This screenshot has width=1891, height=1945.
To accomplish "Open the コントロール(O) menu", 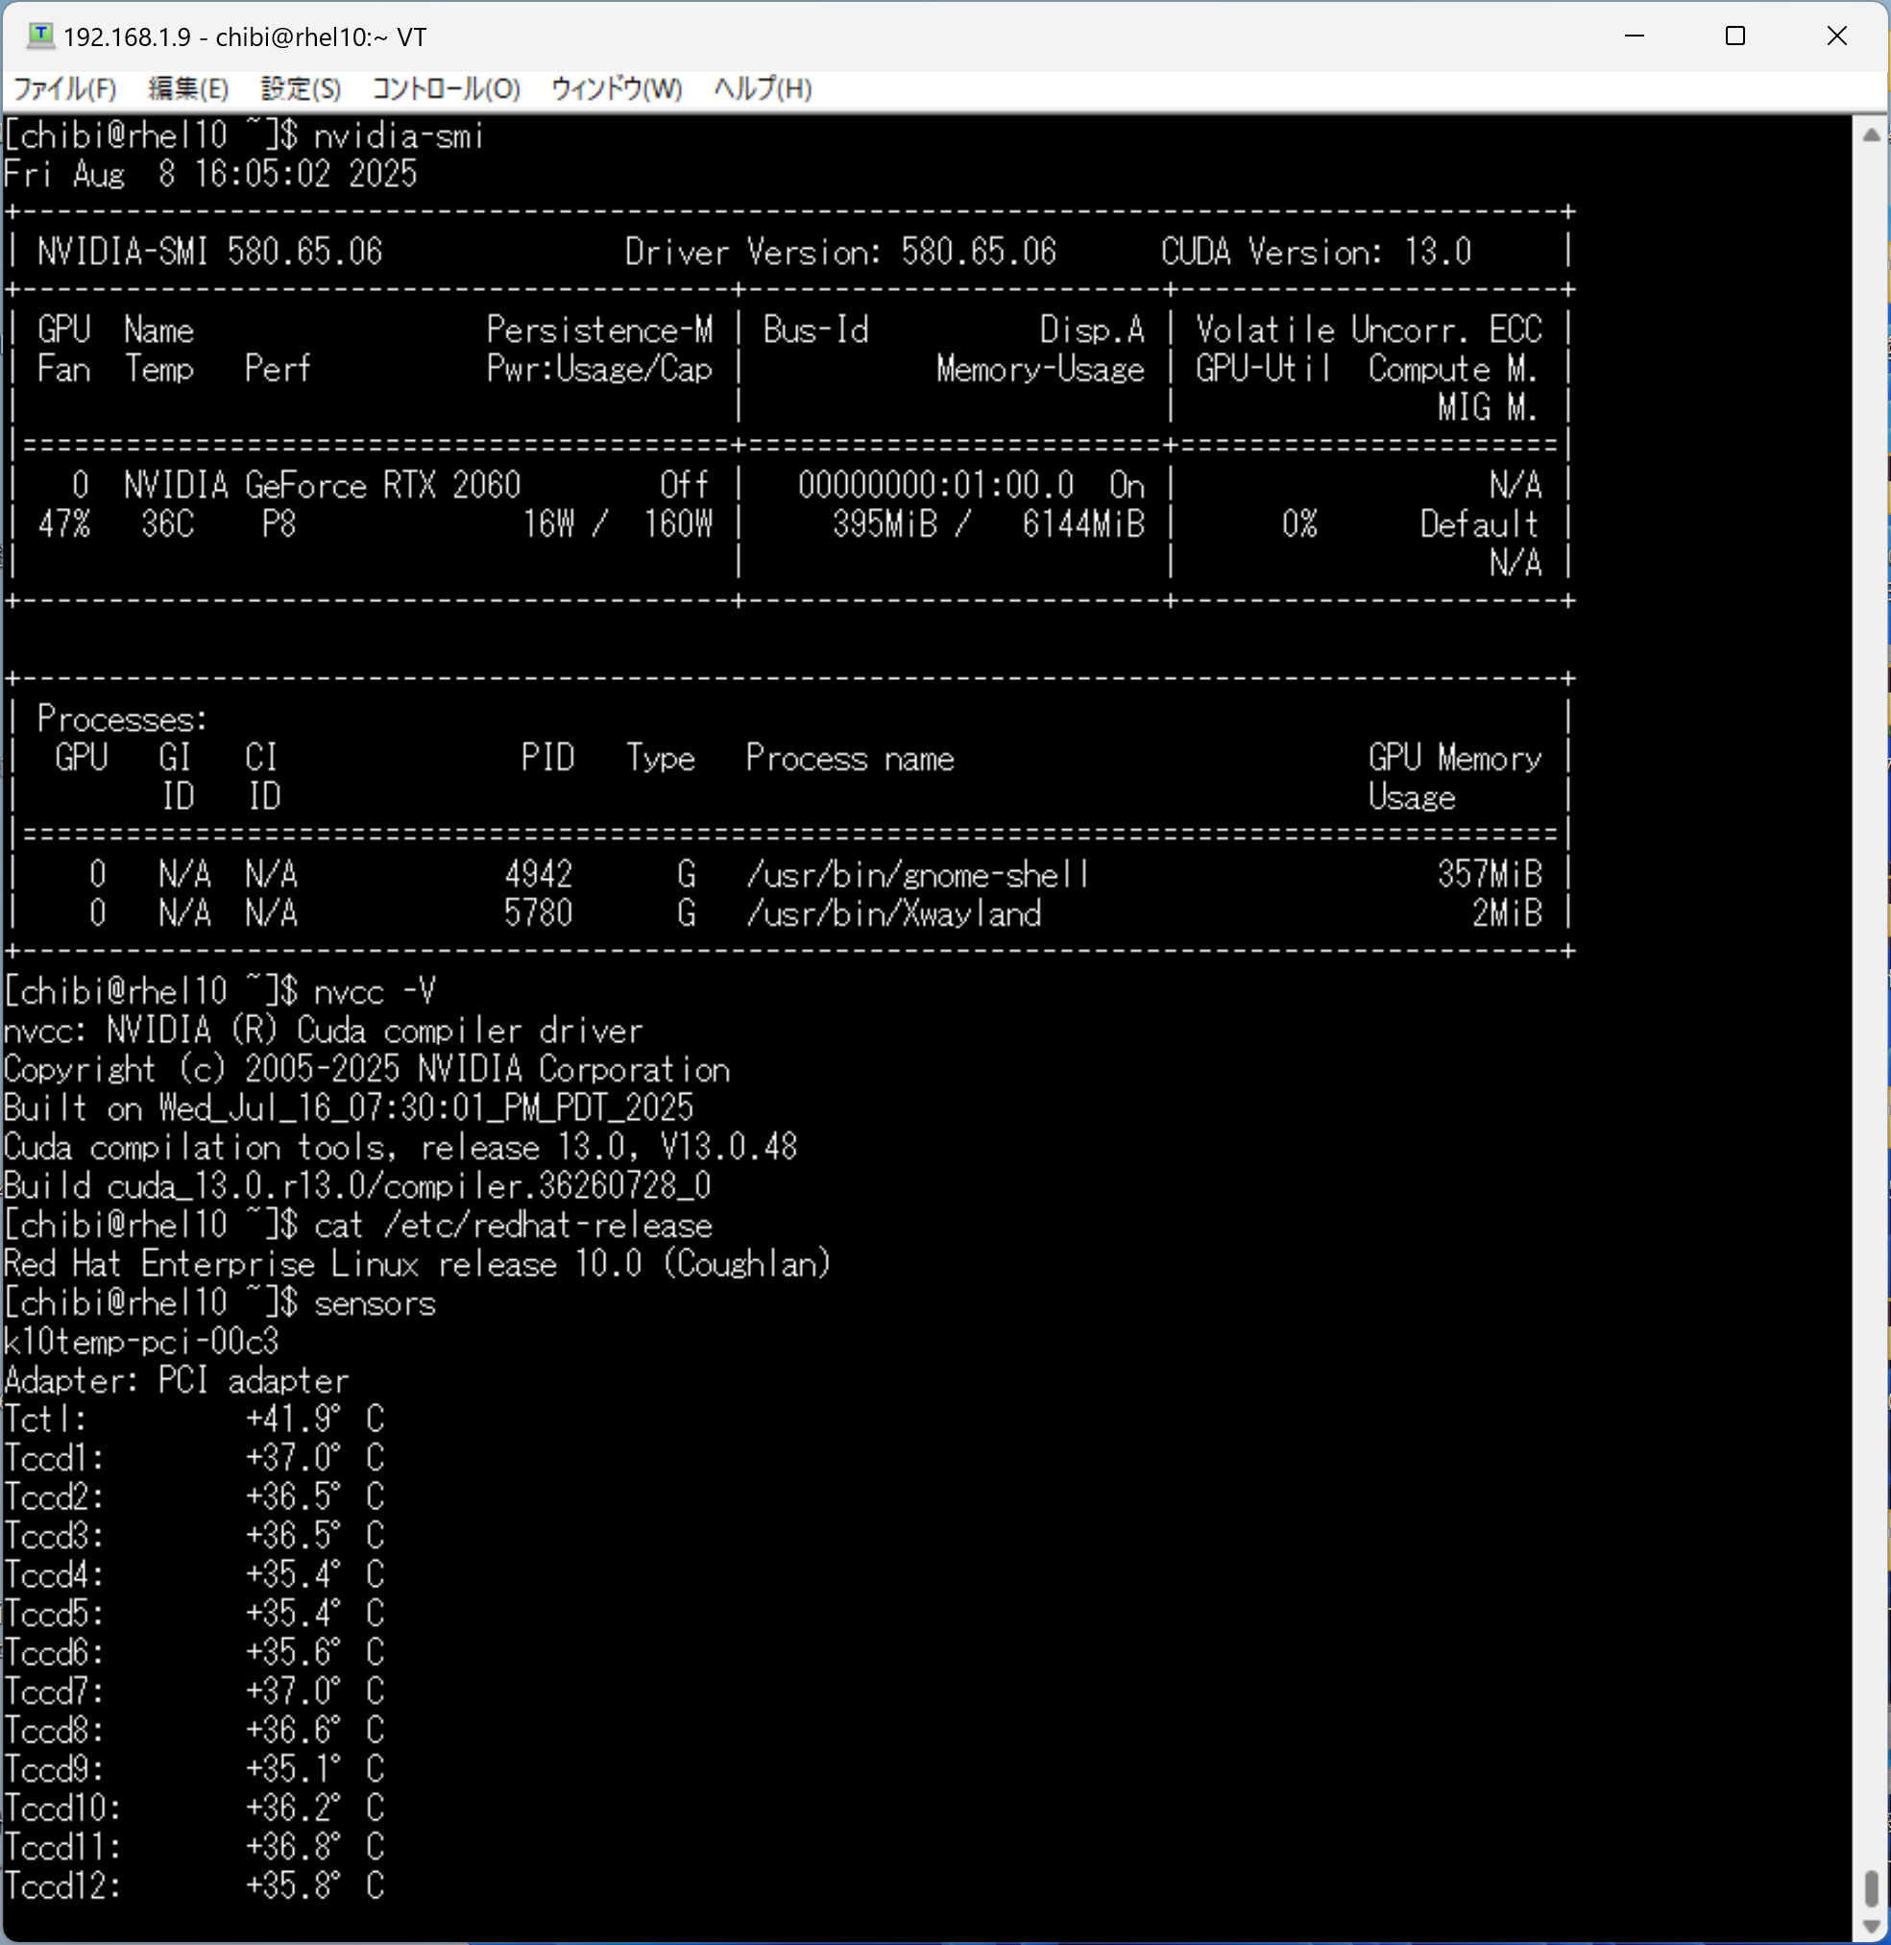I will pyautogui.click(x=446, y=89).
